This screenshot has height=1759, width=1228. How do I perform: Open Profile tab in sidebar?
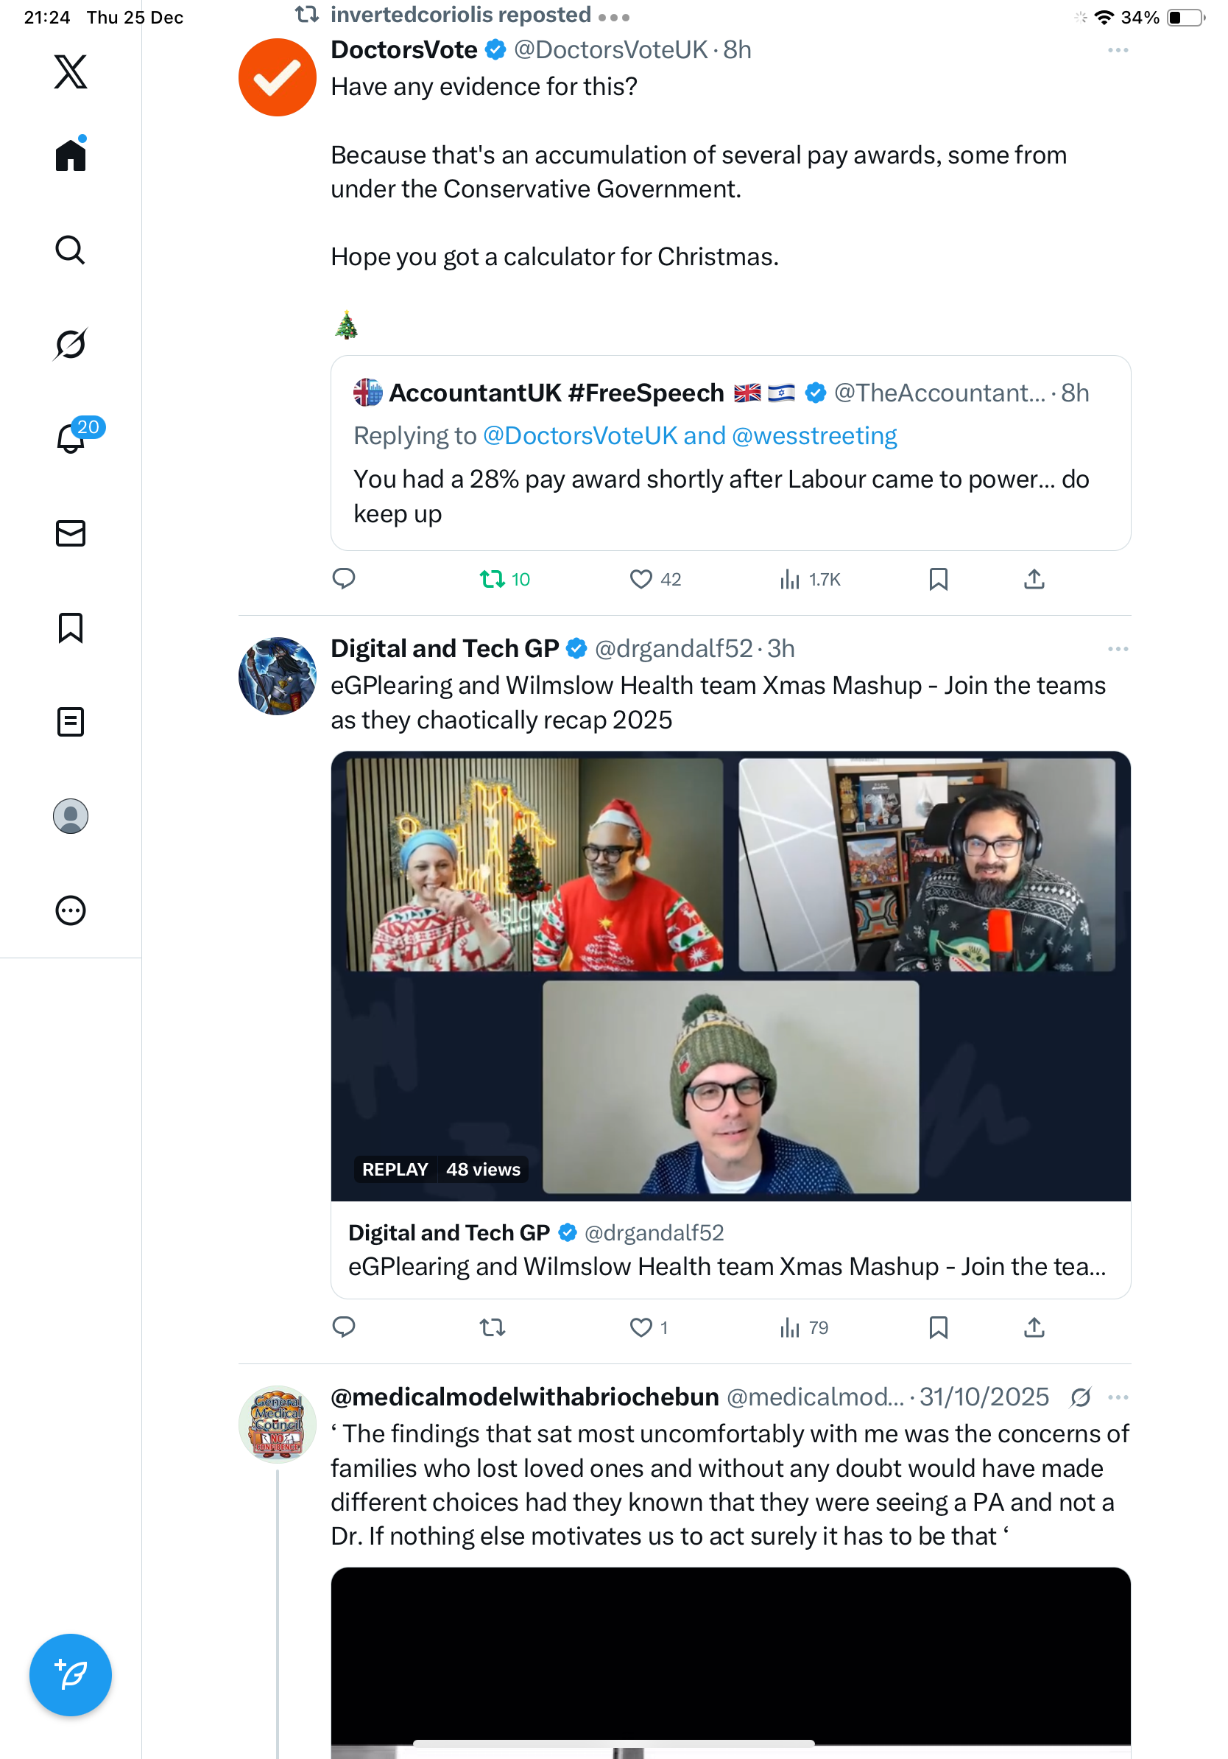(71, 816)
